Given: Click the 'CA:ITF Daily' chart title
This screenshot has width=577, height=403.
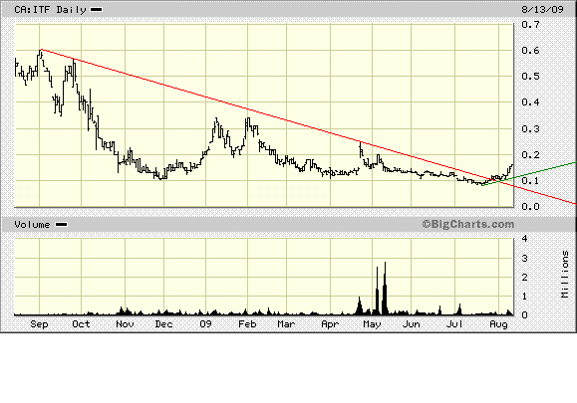Looking at the screenshot, I should click(50, 10).
